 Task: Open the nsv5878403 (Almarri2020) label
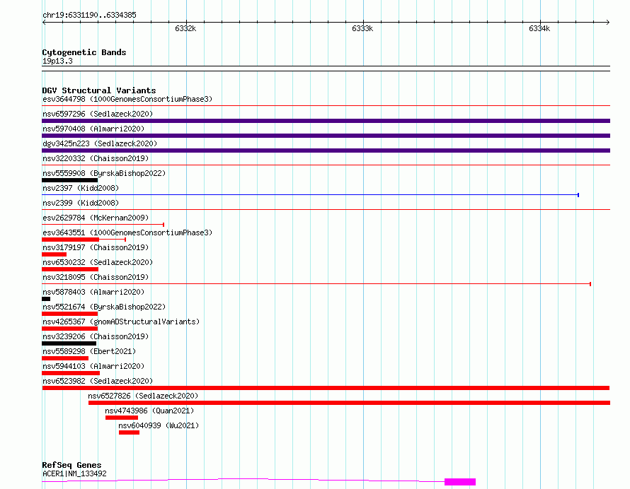93,292
